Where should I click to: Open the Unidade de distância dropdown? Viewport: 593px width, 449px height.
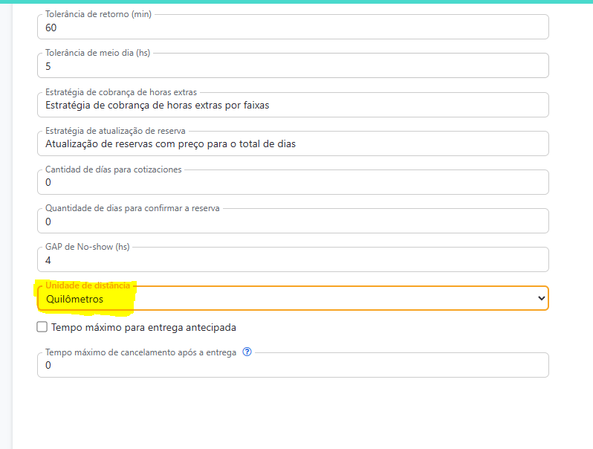pos(293,299)
